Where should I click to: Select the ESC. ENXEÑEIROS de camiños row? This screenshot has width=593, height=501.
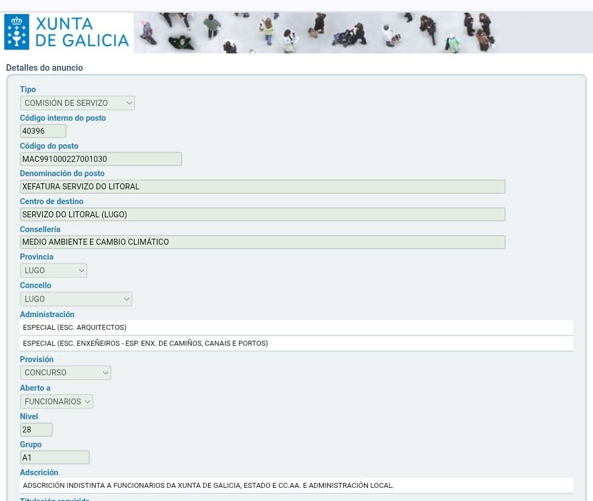pyautogui.click(x=296, y=344)
